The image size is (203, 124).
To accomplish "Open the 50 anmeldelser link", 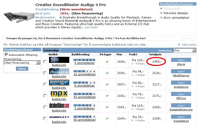I will point(85,120).
